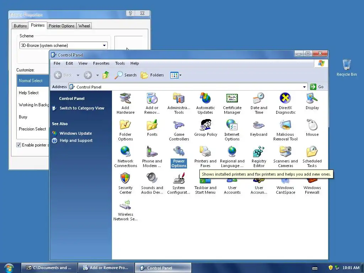This screenshot has width=364, height=273.
Task: Click the Up folder toolbar button
Action: point(106,75)
